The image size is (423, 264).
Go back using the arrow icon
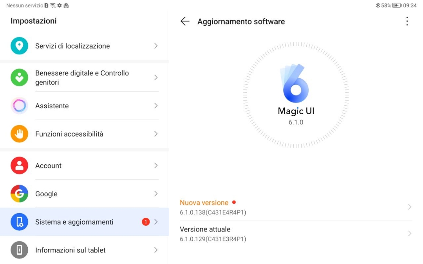(185, 22)
